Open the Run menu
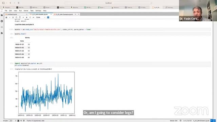217x122 pixels. [x=20, y=11]
